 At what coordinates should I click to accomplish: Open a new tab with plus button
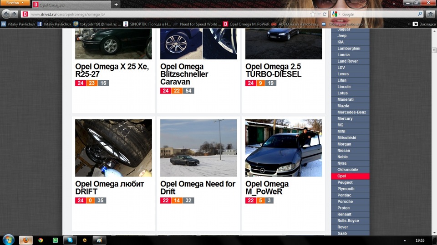tap(116, 4)
